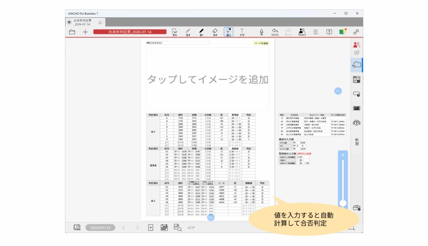The width and height of the screenshot is (428, 246).
Task: Open the calendar icon in bottom bar
Action: tap(164, 227)
